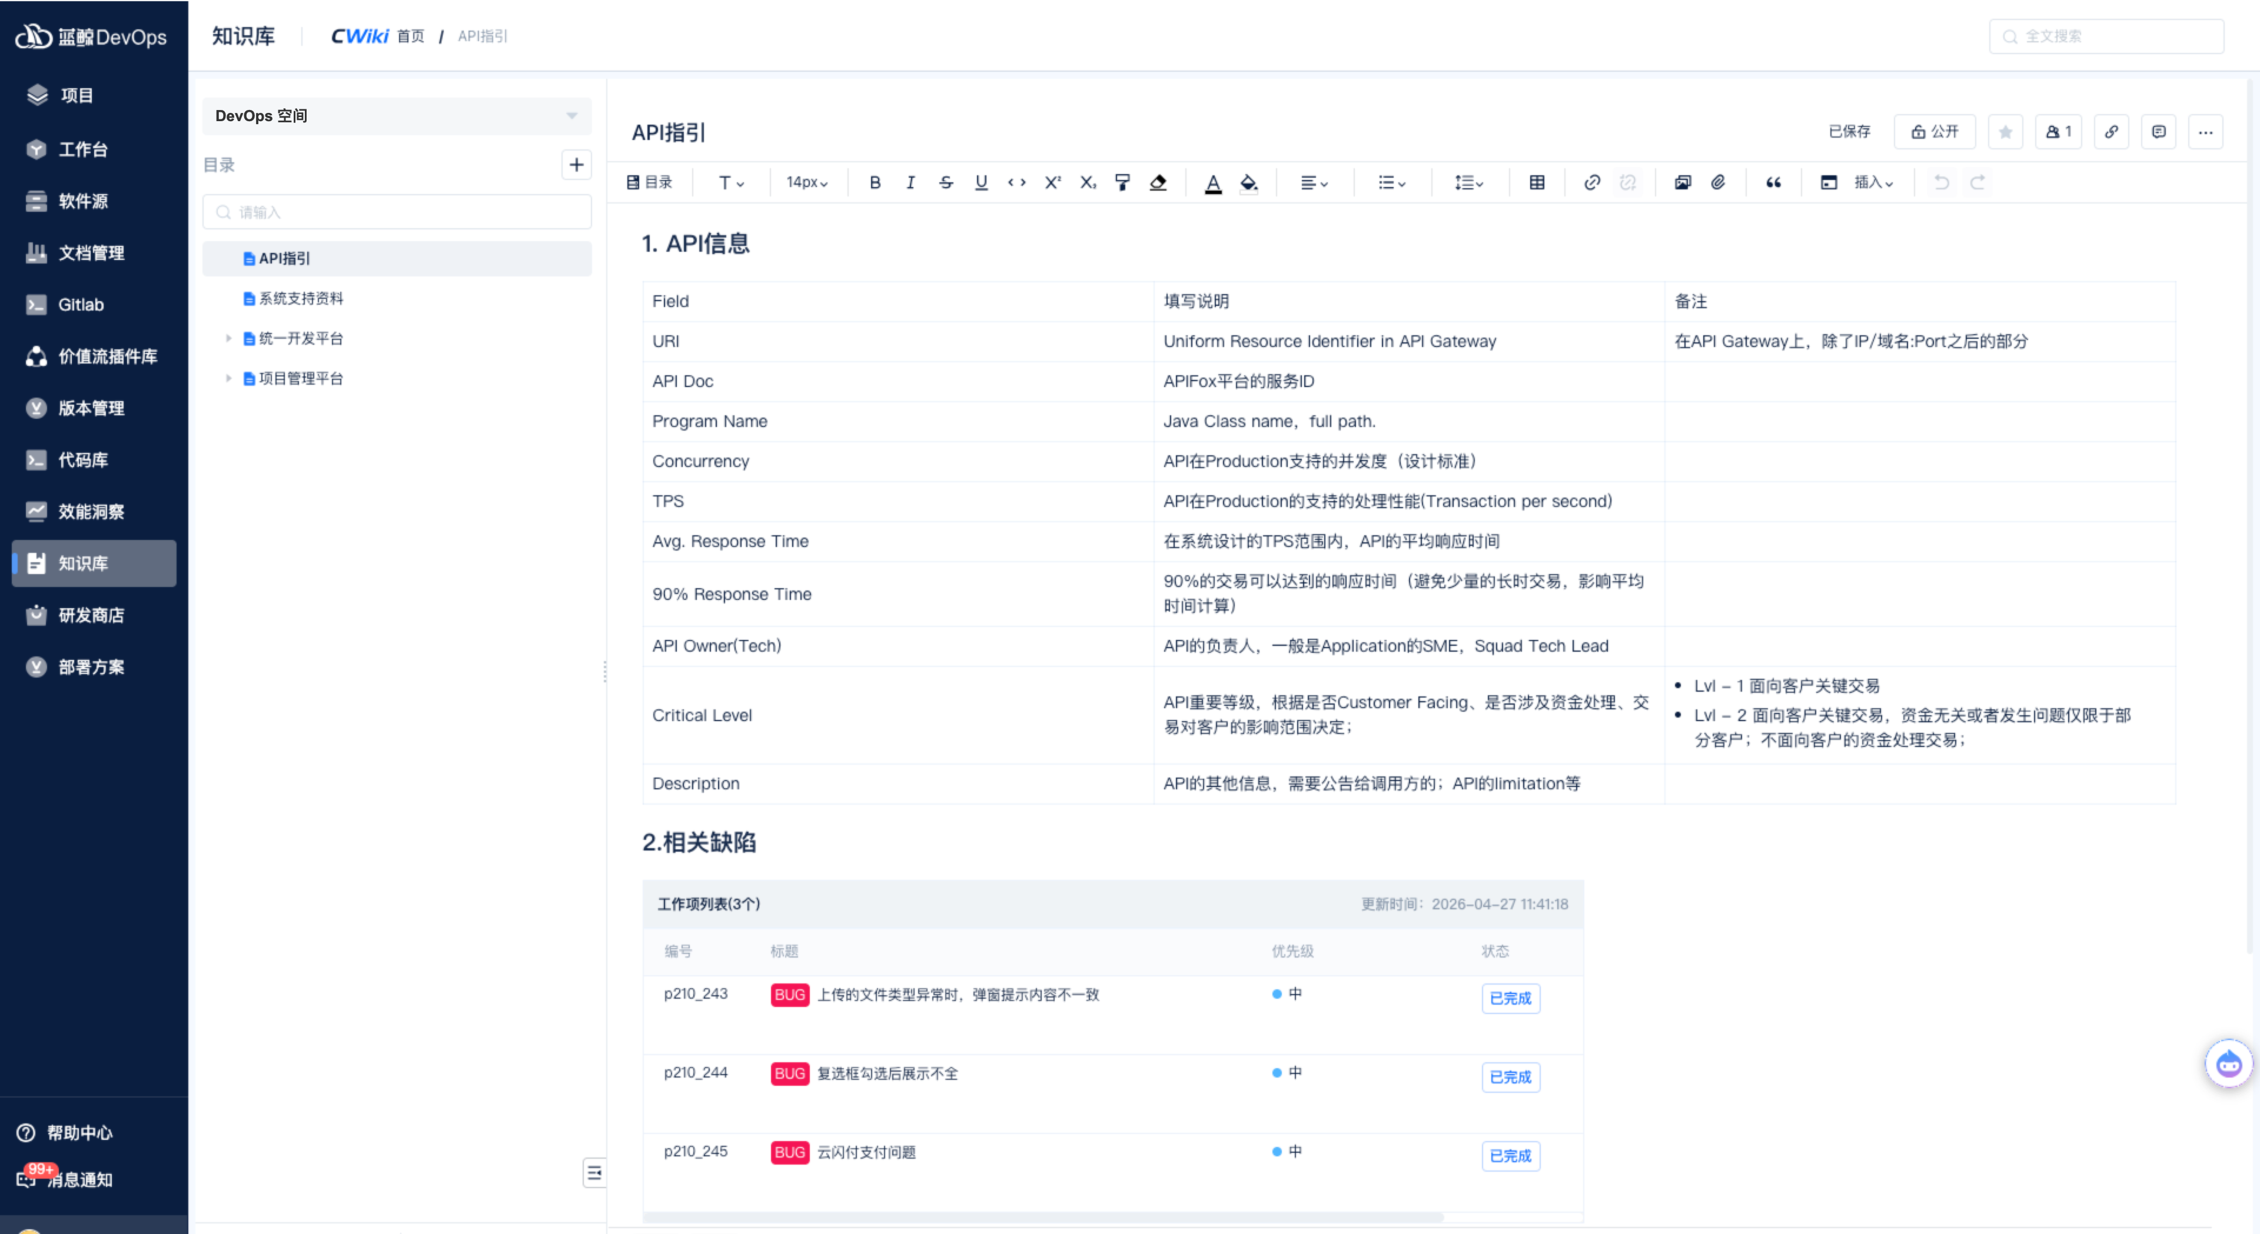Open the comments panel icon
The height and width of the screenshot is (1234, 2260).
2159,132
